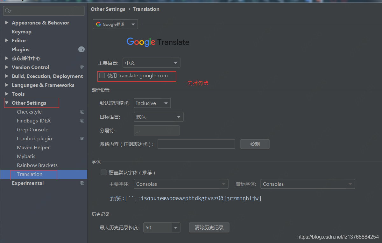382x243 pixels.
Task: Click the project-level icon beside Lombok plugin
Action: pyautogui.click(x=82, y=139)
